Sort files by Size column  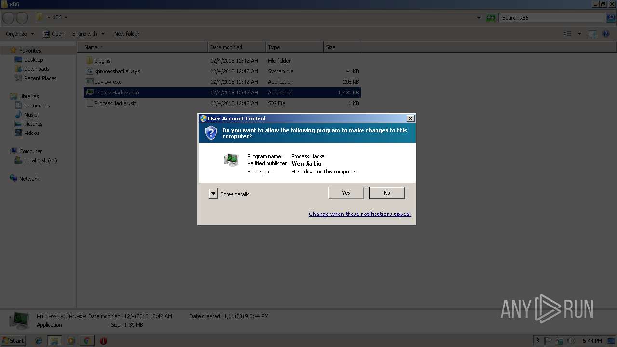pos(343,47)
